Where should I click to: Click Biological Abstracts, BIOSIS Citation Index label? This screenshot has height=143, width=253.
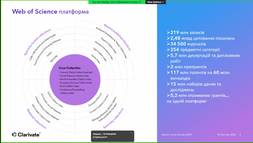click(104, 109)
